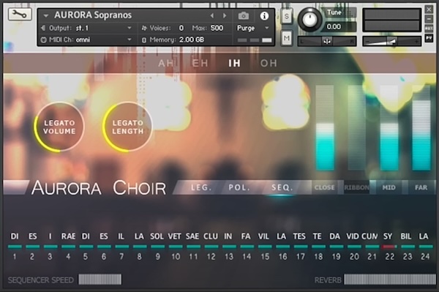Toggle the CLOSE mic button
This screenshot has height=292, width=439.
[x=324, y=187]
